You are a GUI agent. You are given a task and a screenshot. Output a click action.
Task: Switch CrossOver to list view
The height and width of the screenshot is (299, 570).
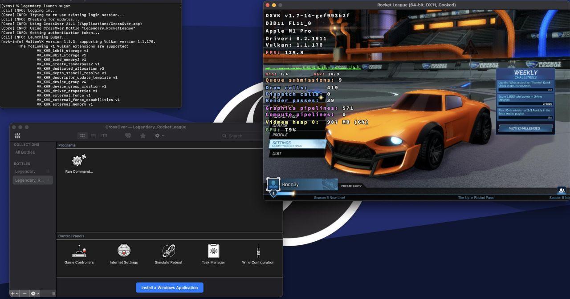tap(94, 136)
